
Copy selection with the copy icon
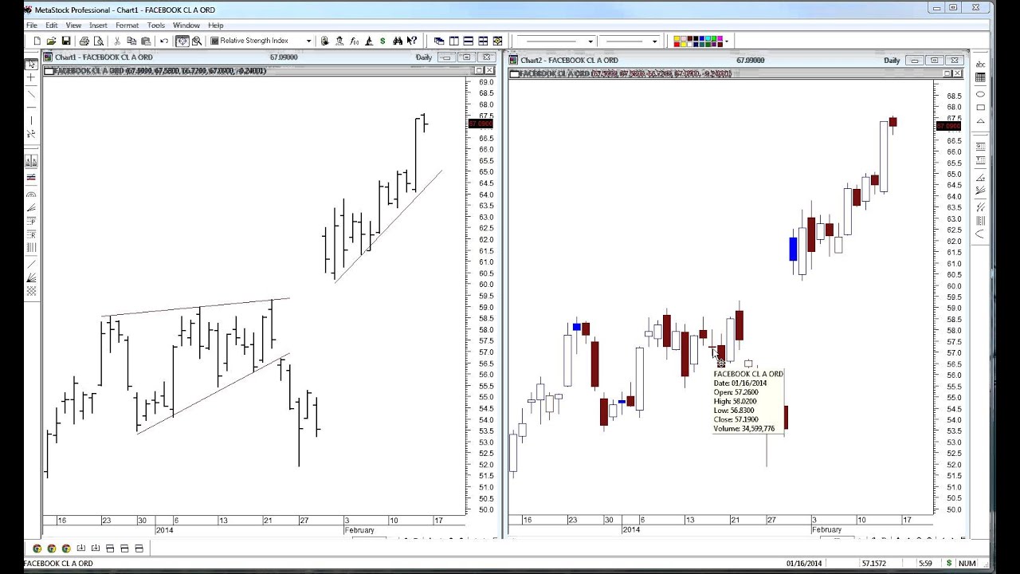tap(131, 41)
